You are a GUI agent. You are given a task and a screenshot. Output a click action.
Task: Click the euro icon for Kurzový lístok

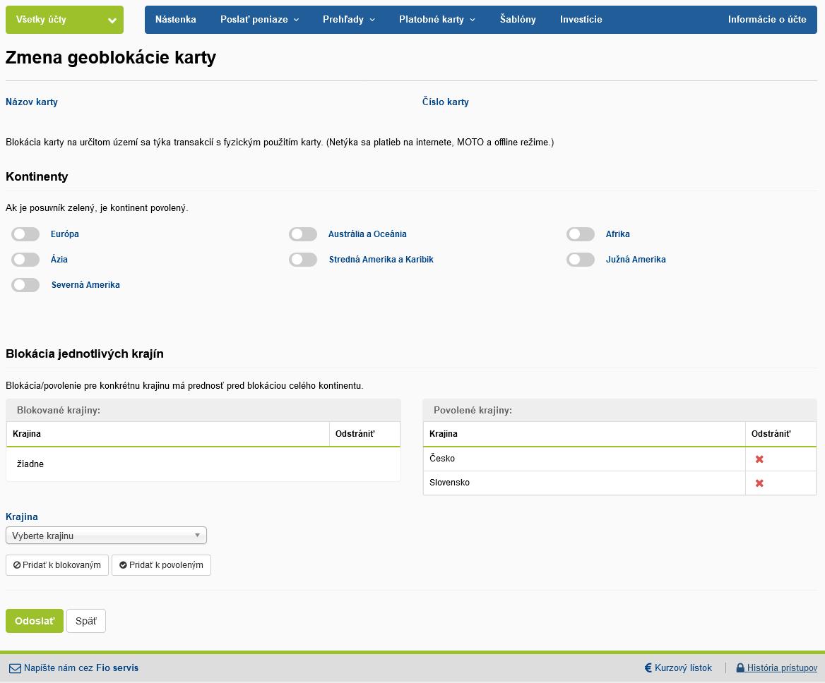[648, 667]
